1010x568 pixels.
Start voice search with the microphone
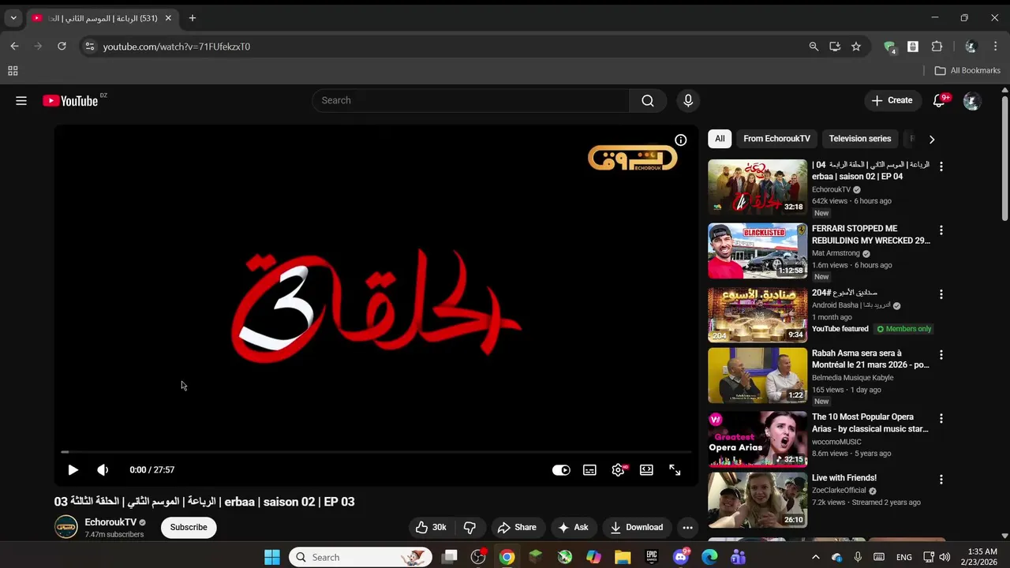click(688, 100)
